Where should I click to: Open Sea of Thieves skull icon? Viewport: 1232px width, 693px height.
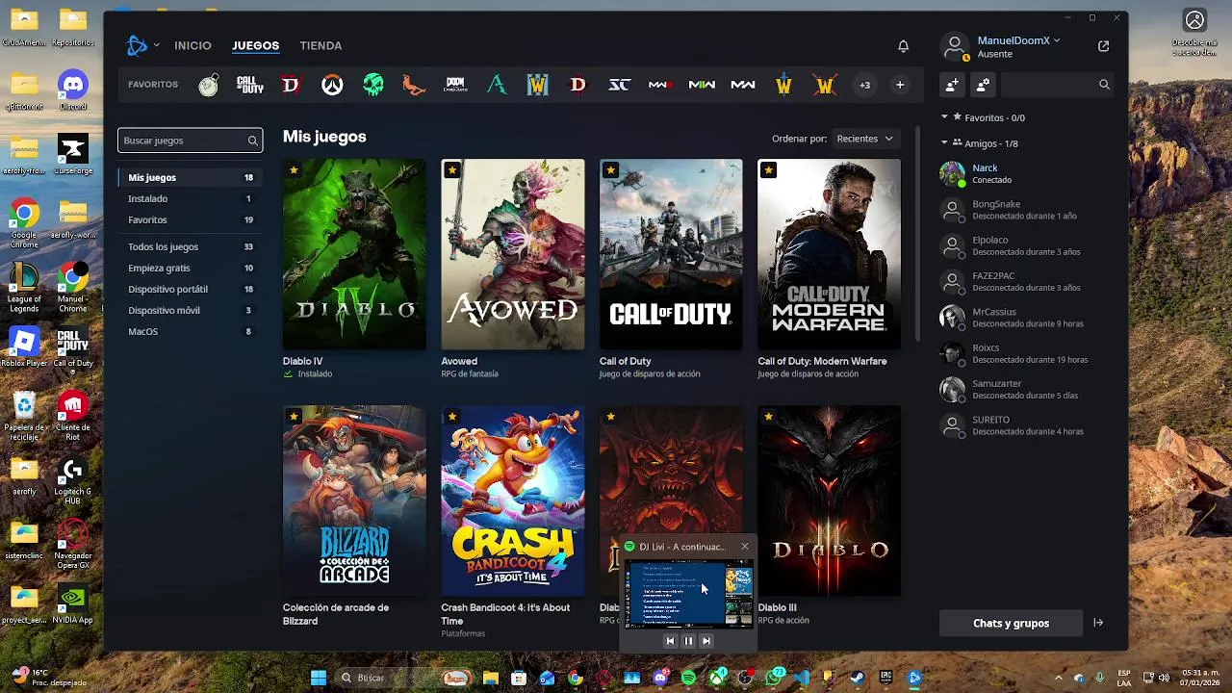[x=373, y=85]
